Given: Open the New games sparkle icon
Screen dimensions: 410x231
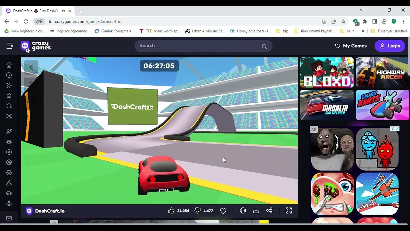Looking at the screenshot, I should pos(9,85).
